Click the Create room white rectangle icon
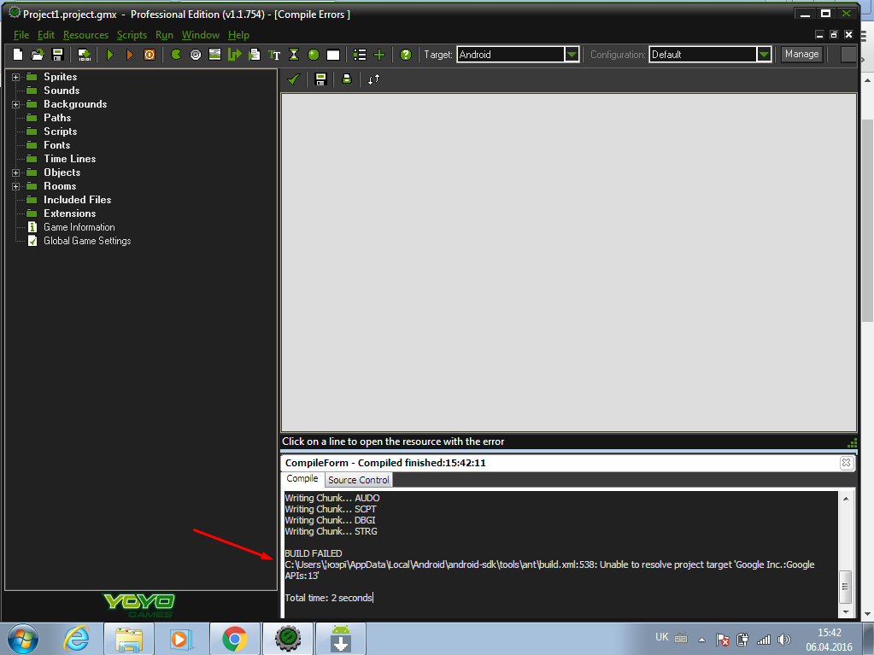 point(333,55)
